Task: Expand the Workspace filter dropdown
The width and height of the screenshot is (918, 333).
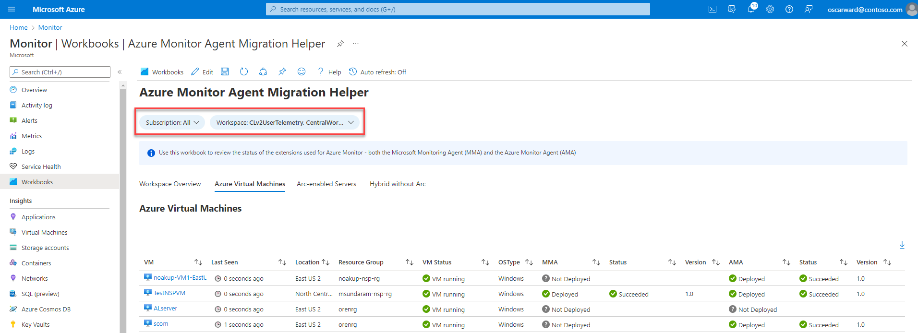Action: (x=285, y=122)
